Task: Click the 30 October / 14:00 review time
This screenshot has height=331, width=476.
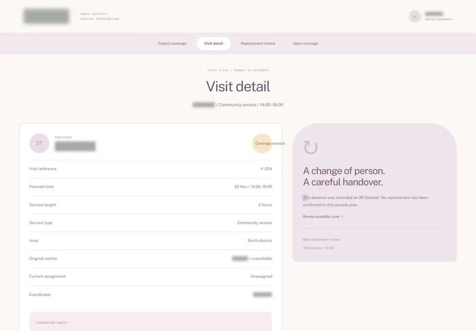Action: point(318,248)
